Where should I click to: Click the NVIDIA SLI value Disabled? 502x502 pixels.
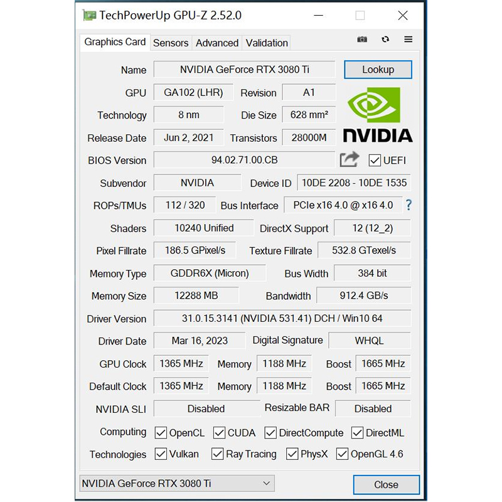(x=206, y=409)
